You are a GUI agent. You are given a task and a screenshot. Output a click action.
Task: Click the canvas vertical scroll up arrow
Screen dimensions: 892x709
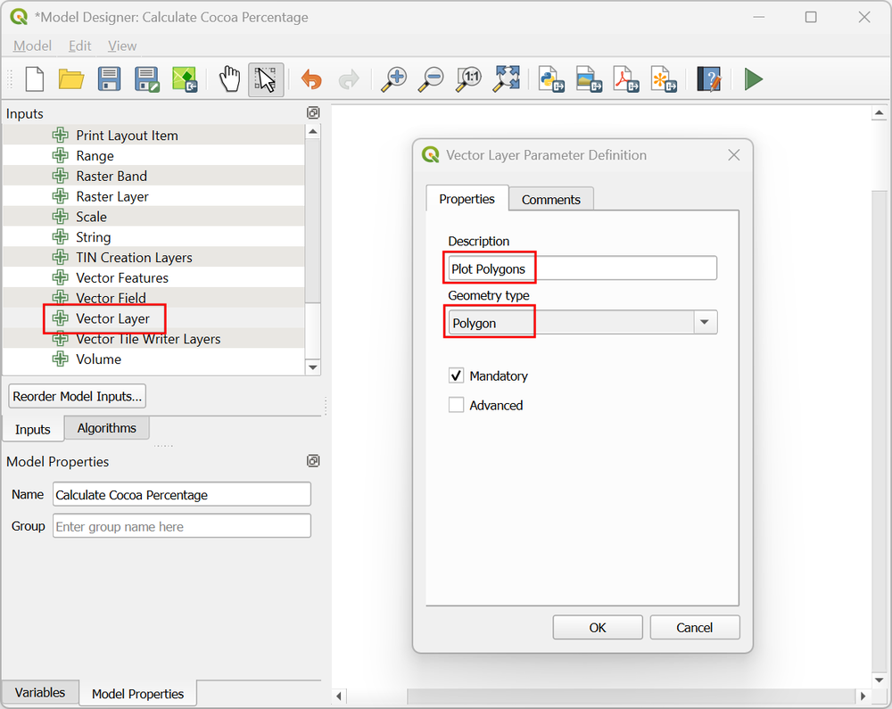click(x=879, y=113)
